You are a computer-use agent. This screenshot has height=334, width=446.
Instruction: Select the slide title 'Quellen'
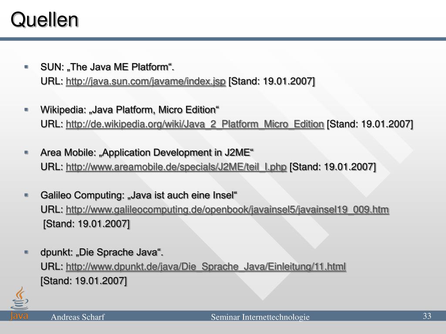pos(44,20)
